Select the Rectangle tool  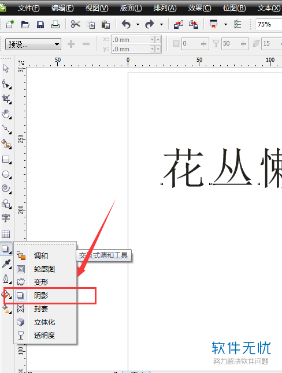[6, 159]
